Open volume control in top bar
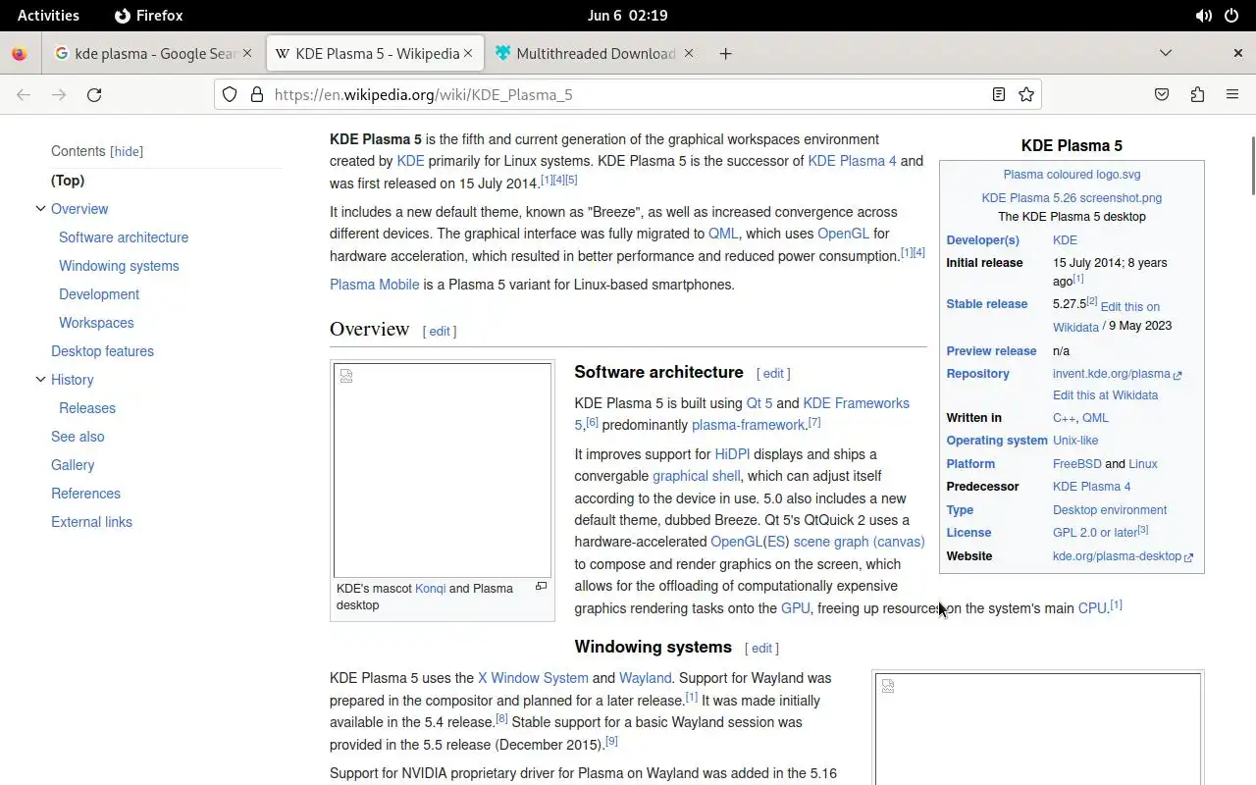1256x785 pixels. [x=1203, y=16]
